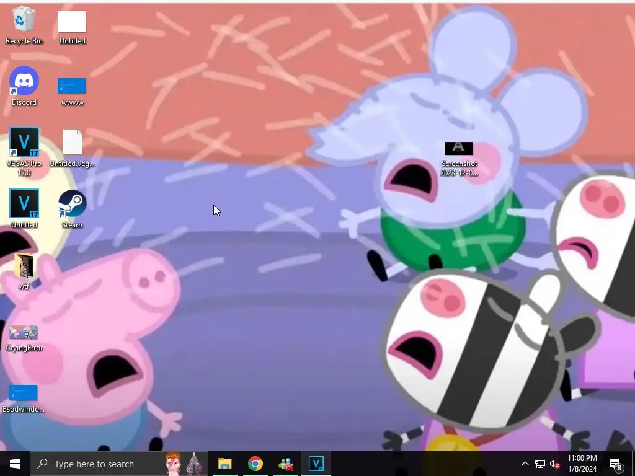Image resolution: width=635 pixels, height=476 pixels.
Task: Open the messenger people icon on the taskbar
Action: [286, 464]
